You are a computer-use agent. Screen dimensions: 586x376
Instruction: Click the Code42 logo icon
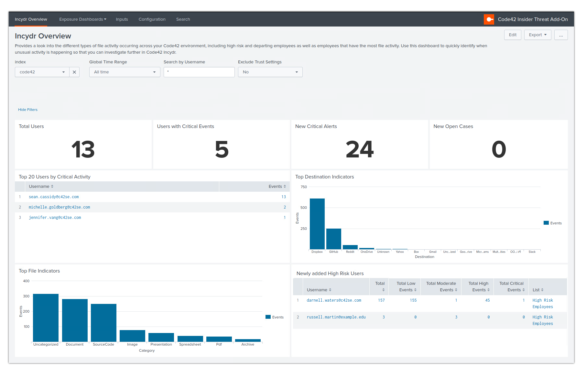click(x=489, y=19)
